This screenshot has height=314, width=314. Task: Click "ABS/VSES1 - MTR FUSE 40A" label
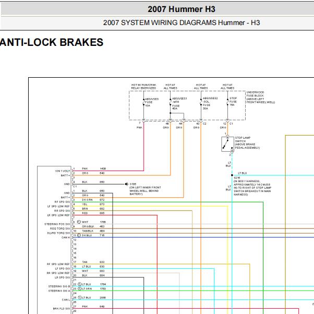pyautogui.click(x=179, y=103)
